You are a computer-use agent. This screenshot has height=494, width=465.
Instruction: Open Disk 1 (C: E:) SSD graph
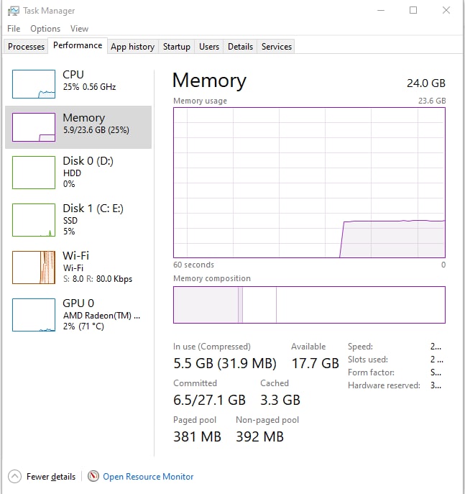[34, 220]
